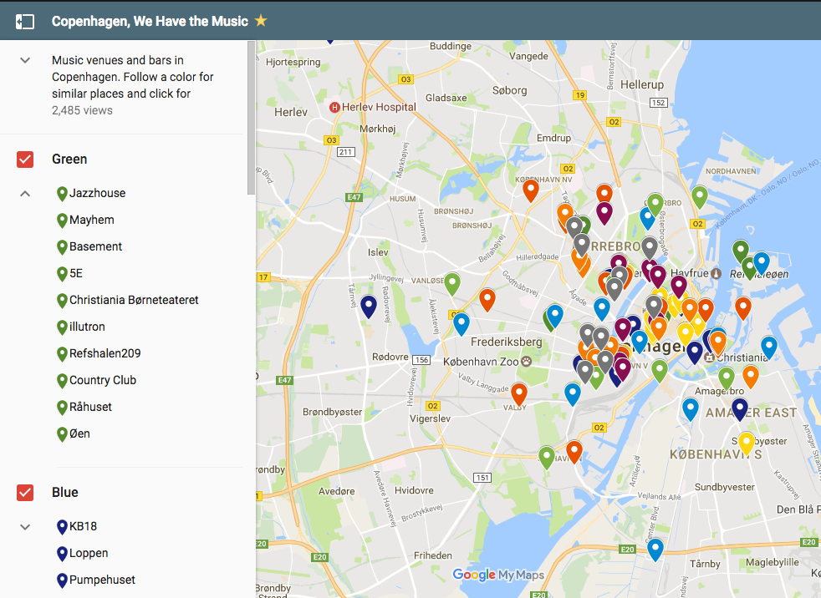Click the red-orange pin at Valby

click(519, 393)
